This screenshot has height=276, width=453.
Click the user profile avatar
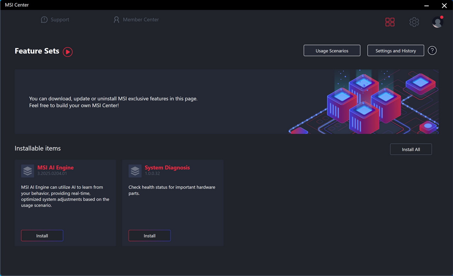437,22
